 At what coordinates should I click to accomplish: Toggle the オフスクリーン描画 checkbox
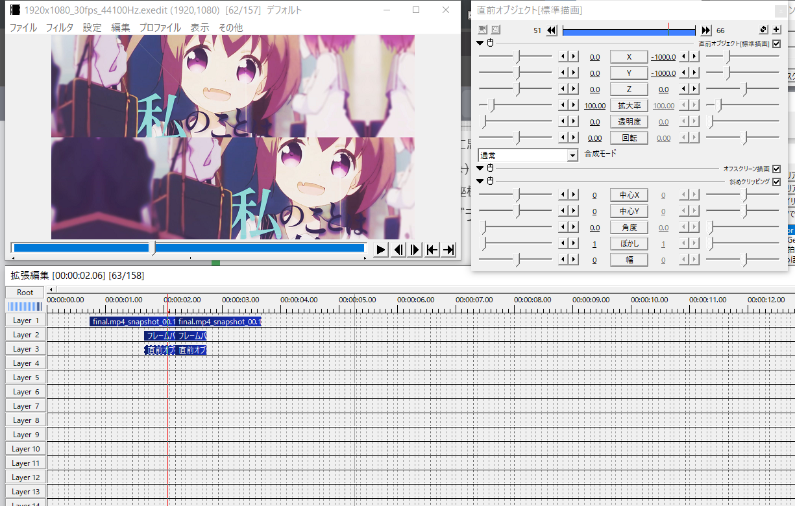click(x=776, y=169)
